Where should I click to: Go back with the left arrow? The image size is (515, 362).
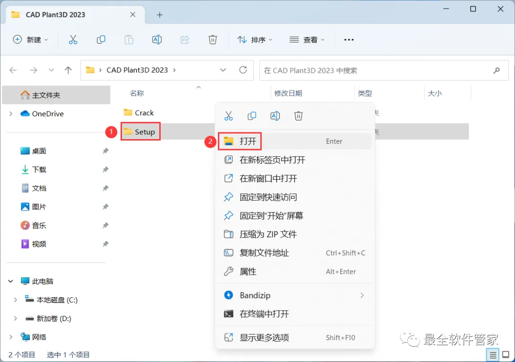(13, 70)
